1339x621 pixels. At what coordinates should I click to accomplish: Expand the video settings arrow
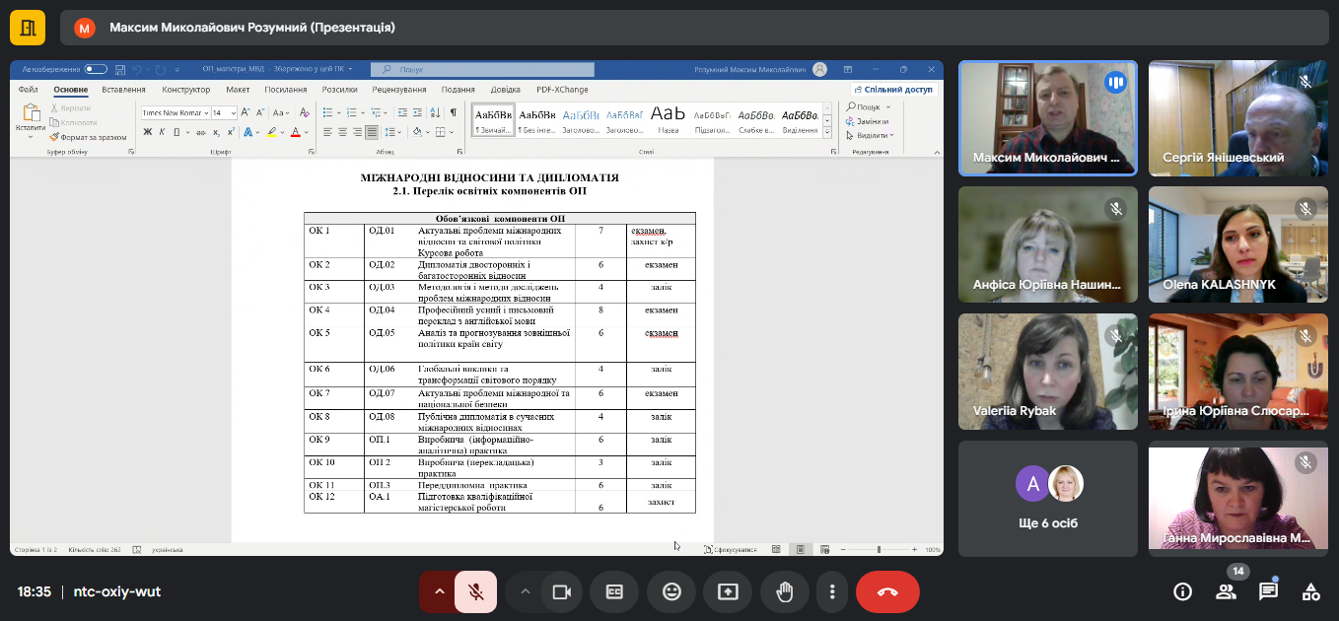point(525,591)
